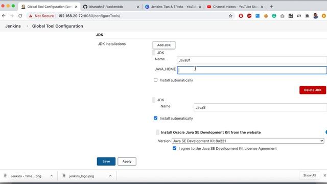Click the Name field containing Java8
Image resolution: width=327 pixels, height=184 pixels.
(260, 107)
